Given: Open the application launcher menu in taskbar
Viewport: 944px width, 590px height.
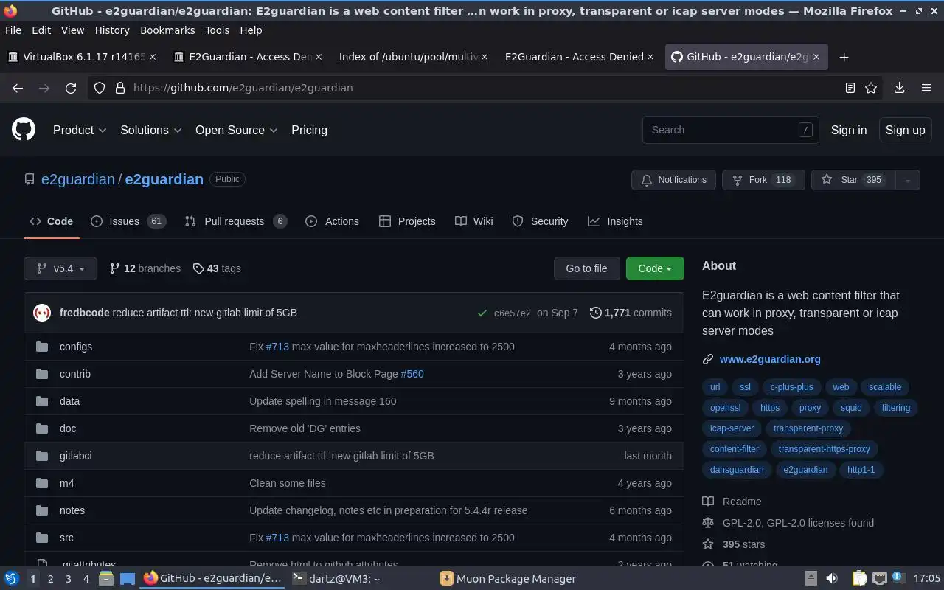Looking at the screenshot, I should 11,578.
